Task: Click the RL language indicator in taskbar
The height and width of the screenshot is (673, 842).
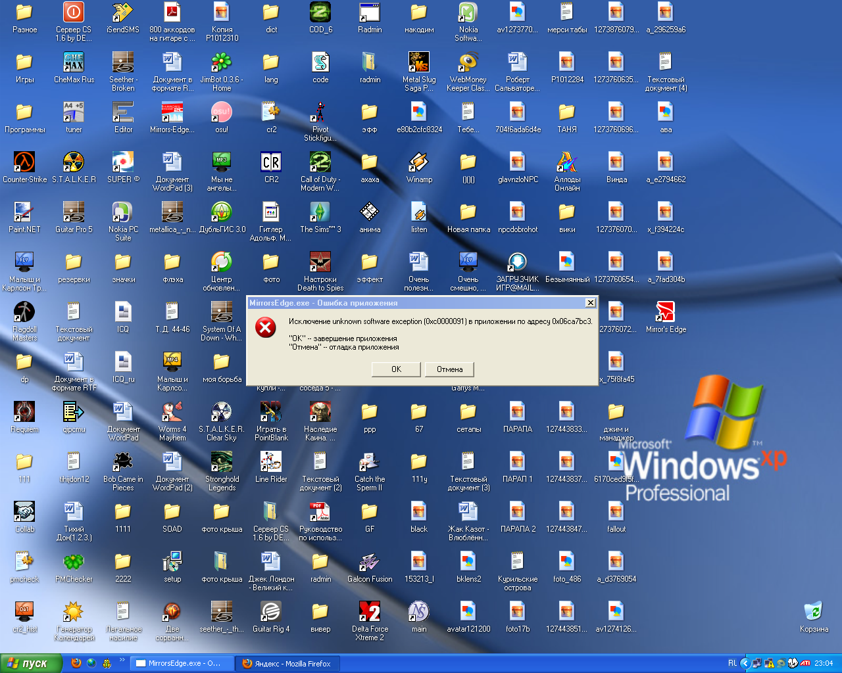Action: tap(731, 663)
